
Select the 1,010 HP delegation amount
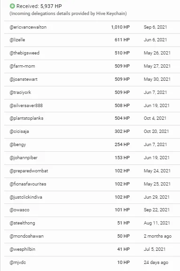click(x=120, y=27)
